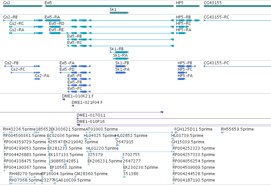
Task: Select the HP5-RA transcript label
Action: coord(184,30)
